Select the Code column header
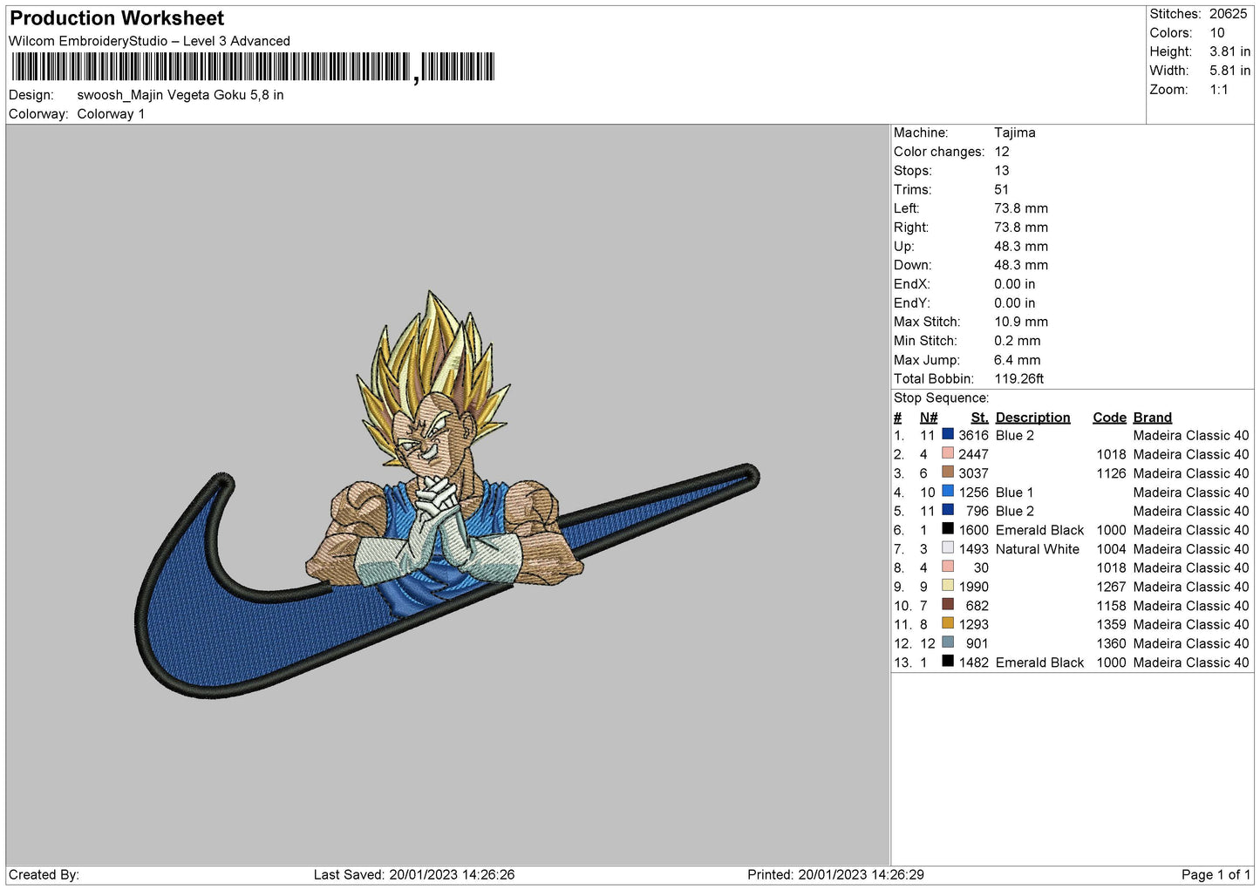This screenshot has width=1260, height=890. pos(1109,418)
